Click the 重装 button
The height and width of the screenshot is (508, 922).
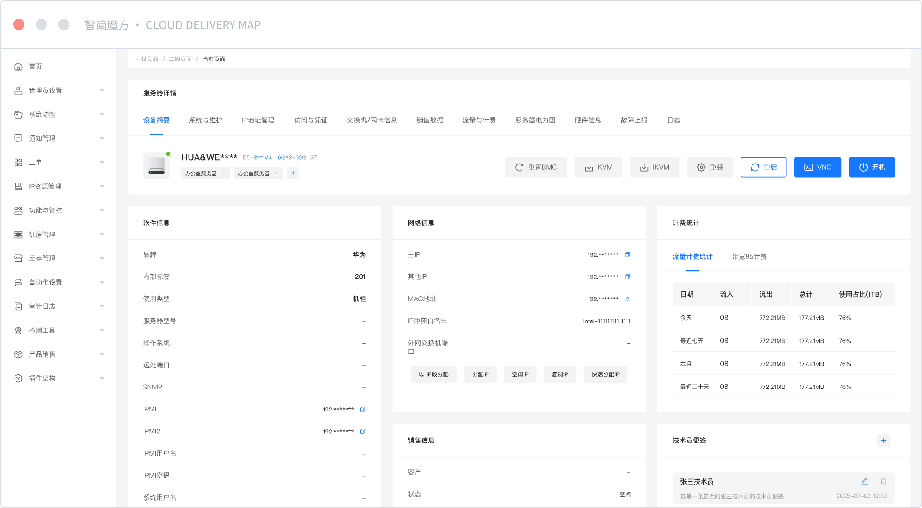[x=710, y=167]
